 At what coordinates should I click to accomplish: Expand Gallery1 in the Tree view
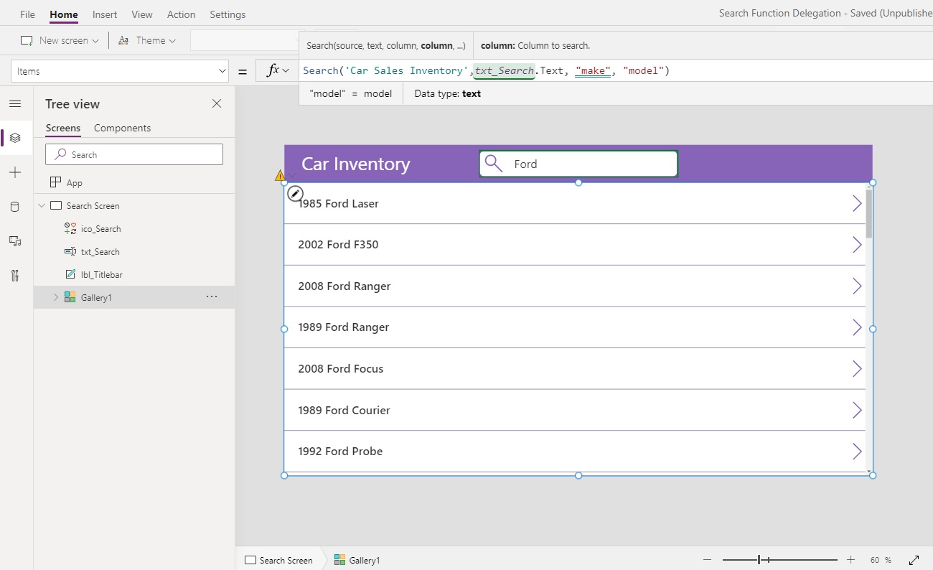(55, 296)
